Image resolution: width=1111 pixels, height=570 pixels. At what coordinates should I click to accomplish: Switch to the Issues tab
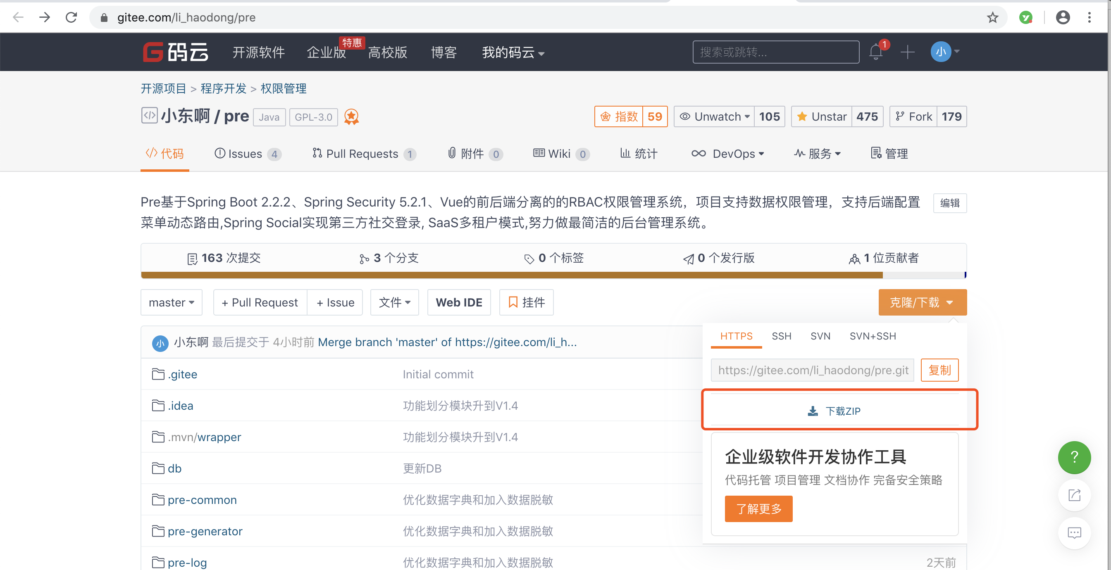click(x=248, y=154)
